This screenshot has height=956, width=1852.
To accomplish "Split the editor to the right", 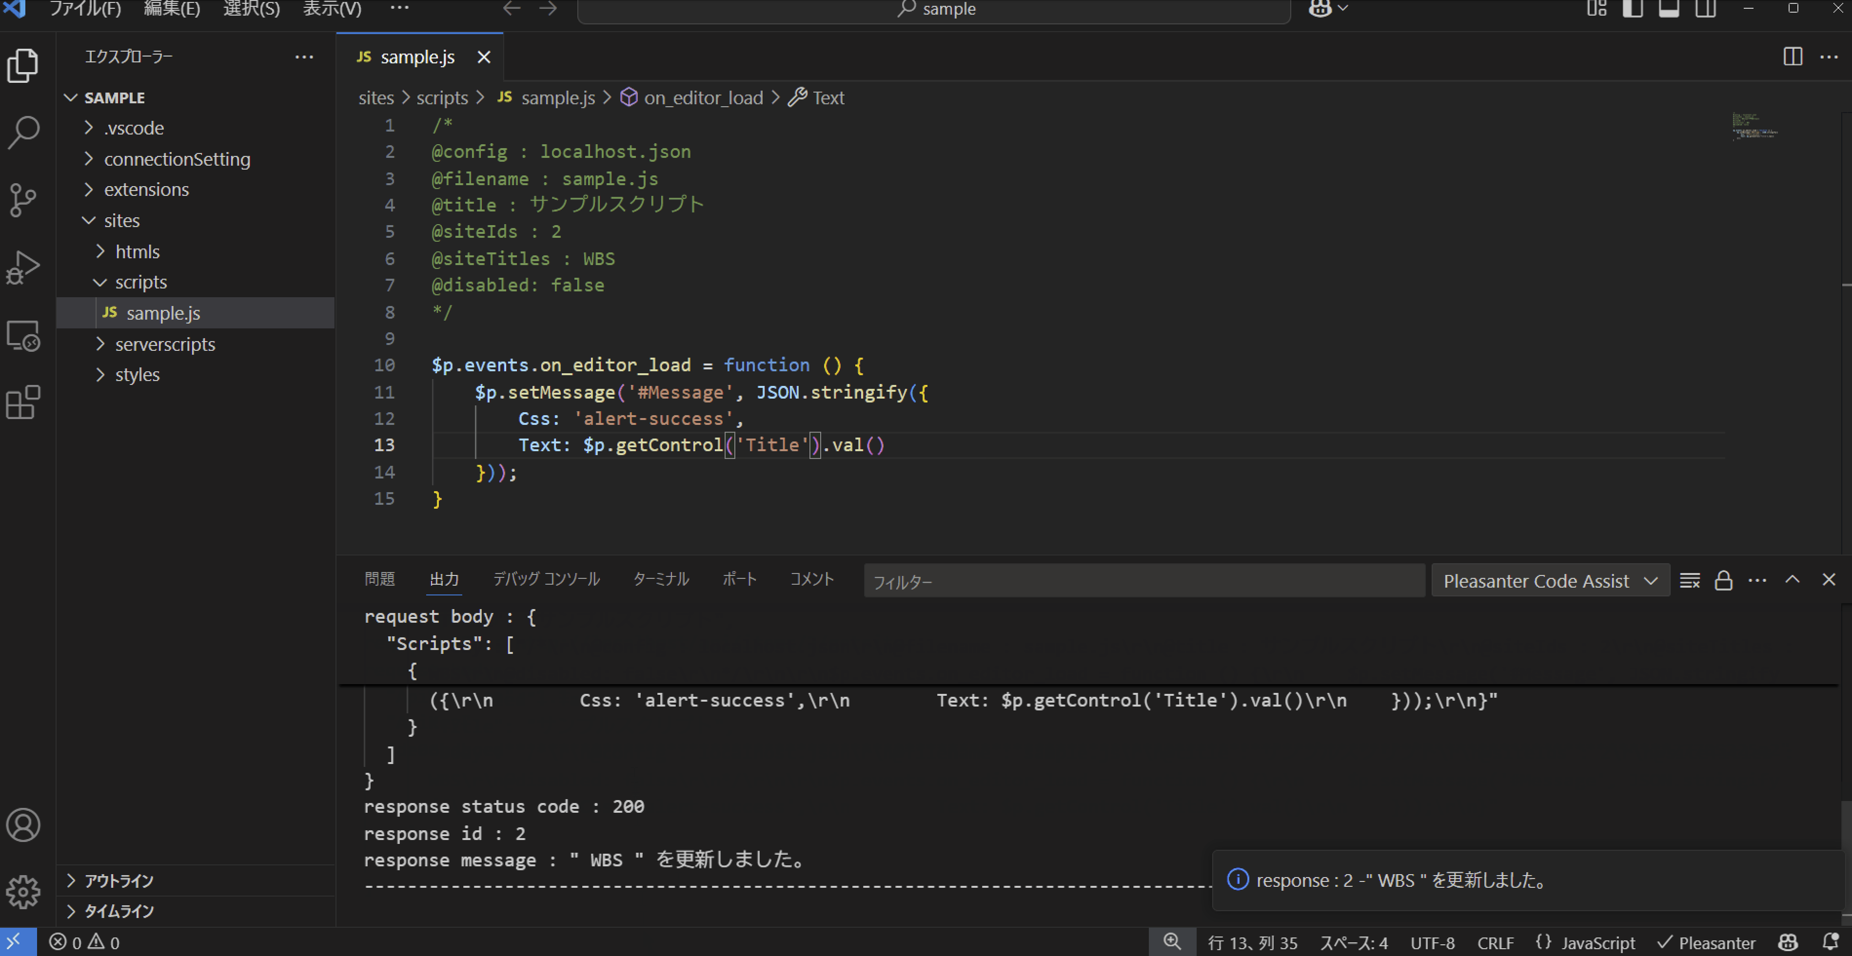I will point(1793,57).
